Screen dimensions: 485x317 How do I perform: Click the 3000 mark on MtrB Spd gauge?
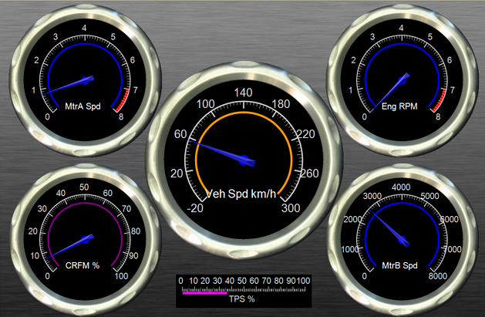click(x=372, y=196)
